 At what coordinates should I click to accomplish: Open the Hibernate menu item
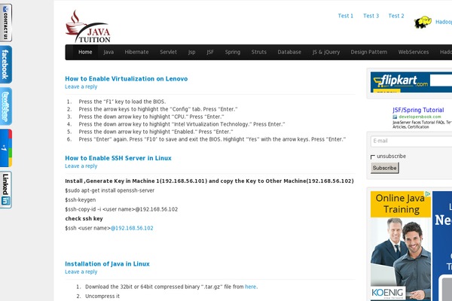(136, 52)
